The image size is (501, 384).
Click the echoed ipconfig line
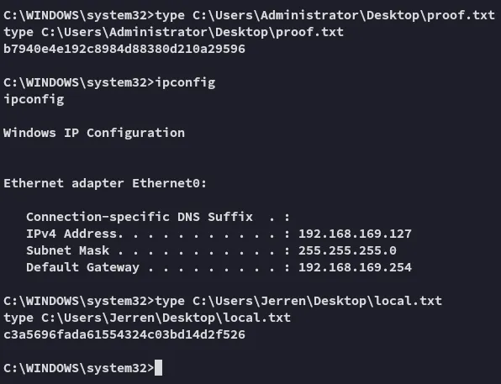(x=34, y=99)
